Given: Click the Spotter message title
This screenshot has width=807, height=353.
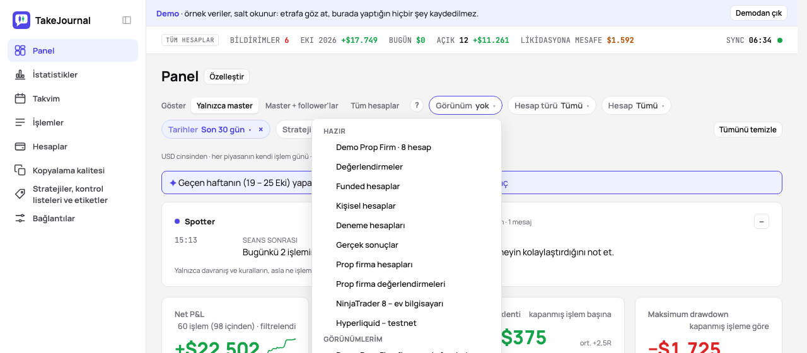Looking at the screenshot, I should [199, 221].
